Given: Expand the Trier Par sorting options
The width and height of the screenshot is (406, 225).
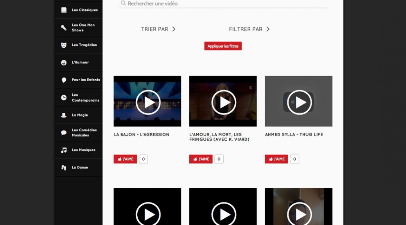Looking at the screenshot, I should point(158,29).
